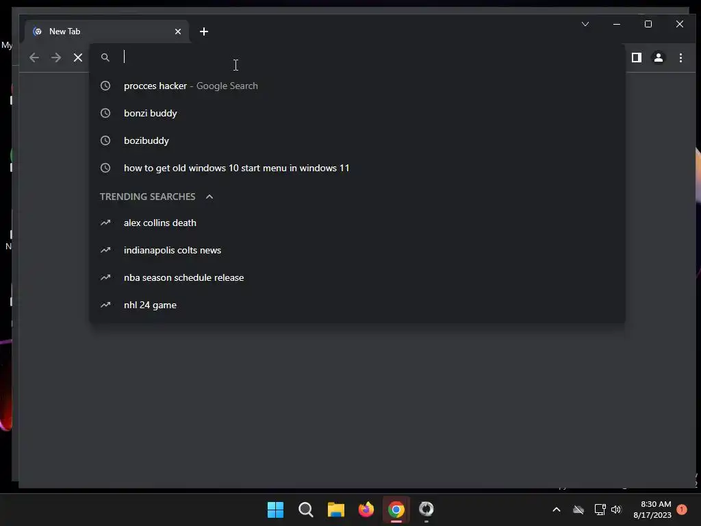Open the tab search chevron in the title bar
The width and height of the screenshot is (701, 526).
pyautogui.click(x=585, y=24)
